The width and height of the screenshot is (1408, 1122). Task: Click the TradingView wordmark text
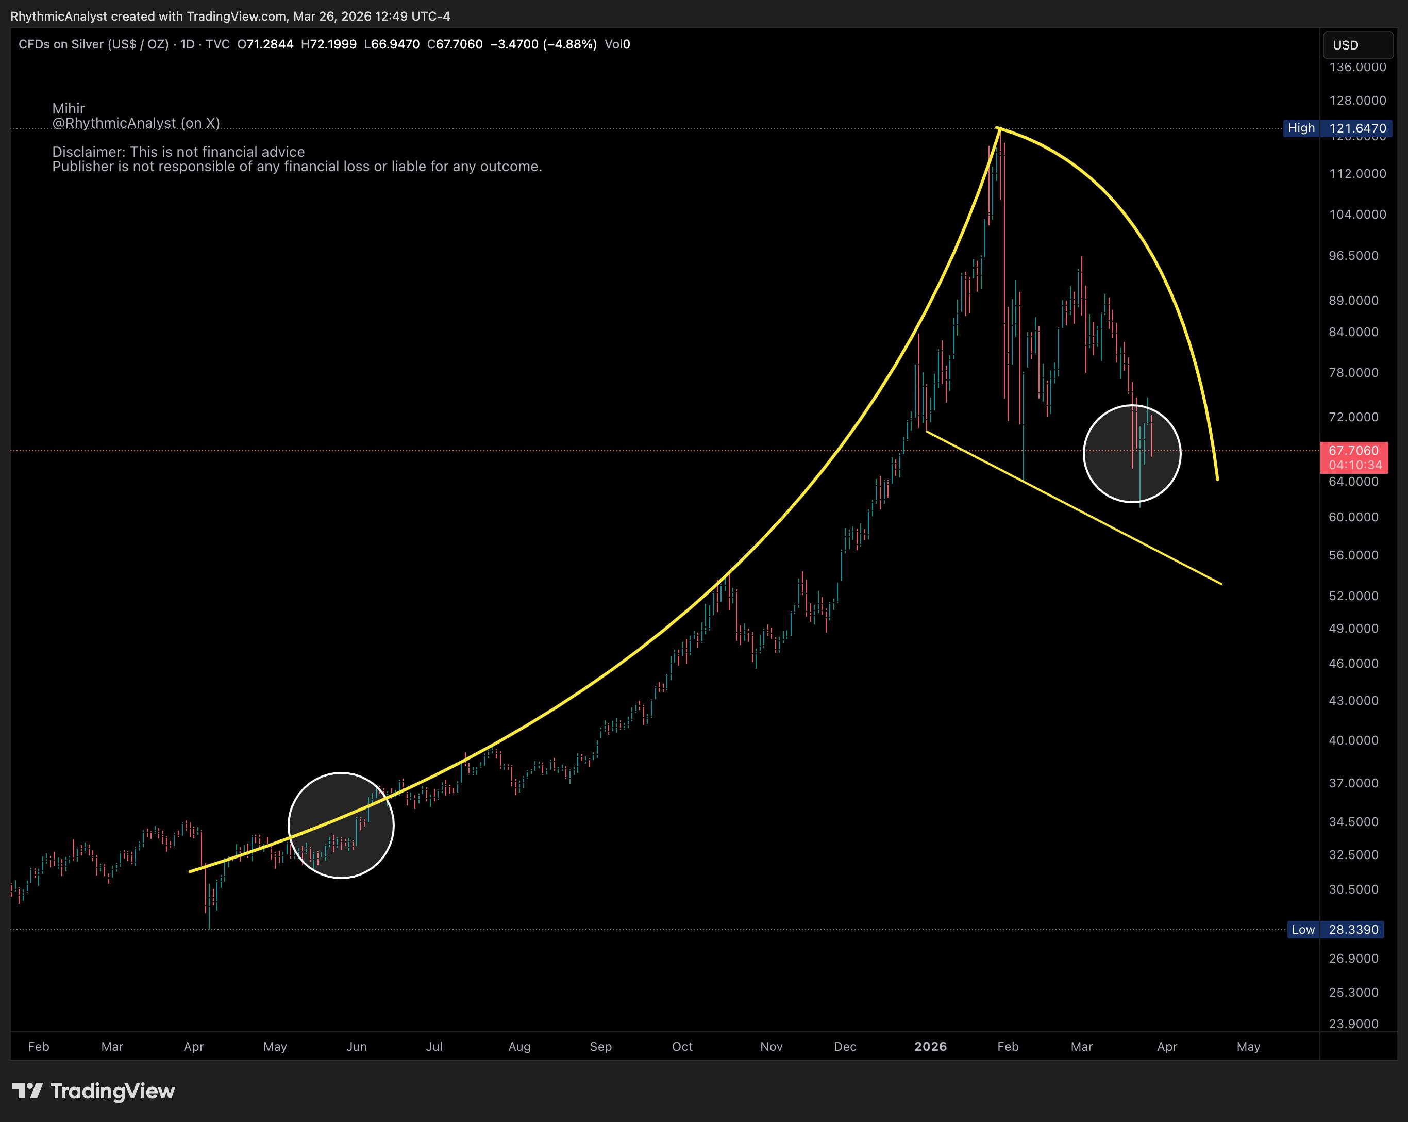click(x=112, y=1091)
